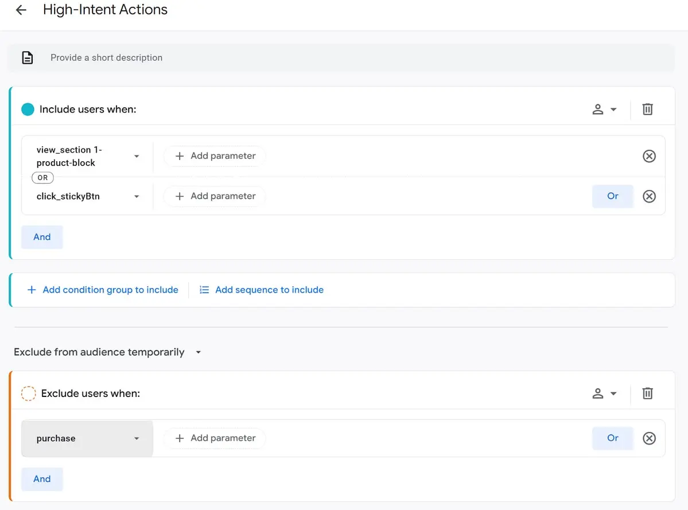
Task: Add parameter to the view_section 1-product-block condition
Action: tap(215, 156)
